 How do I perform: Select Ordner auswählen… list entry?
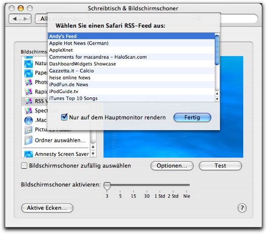[56, 140]
